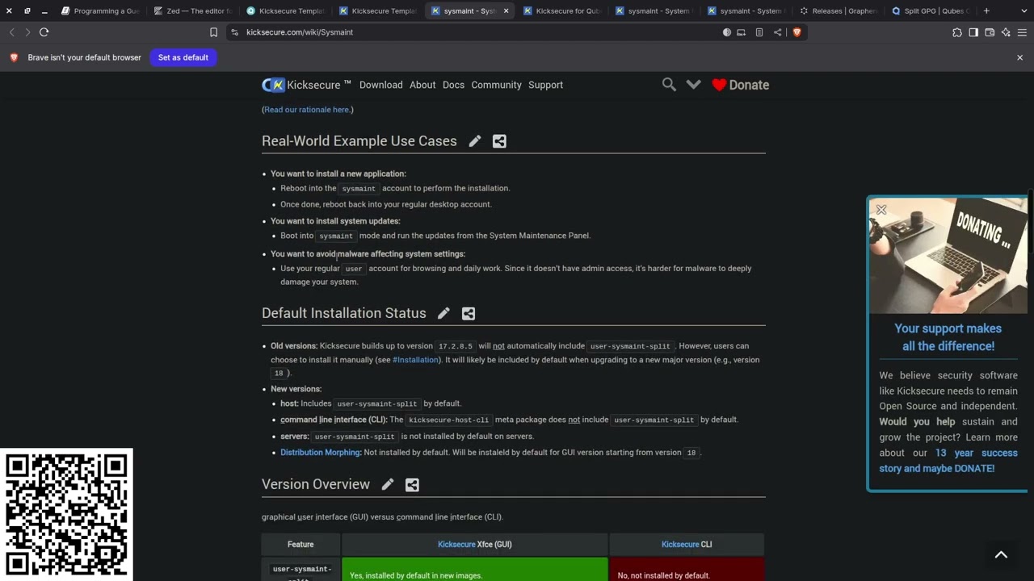Open site settings icon beside URL
The width and height of the screenshot is (1034, 581).
pos(234,32)
